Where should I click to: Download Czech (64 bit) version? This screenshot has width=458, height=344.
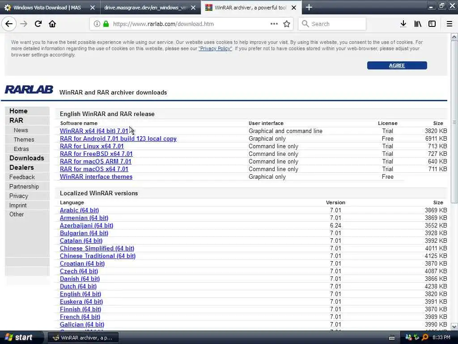coord(79,271)
